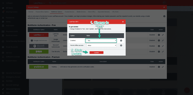The image size is (193, 95).
Task: Open Servers in sidebar
Action: click(x=9, y=53)
